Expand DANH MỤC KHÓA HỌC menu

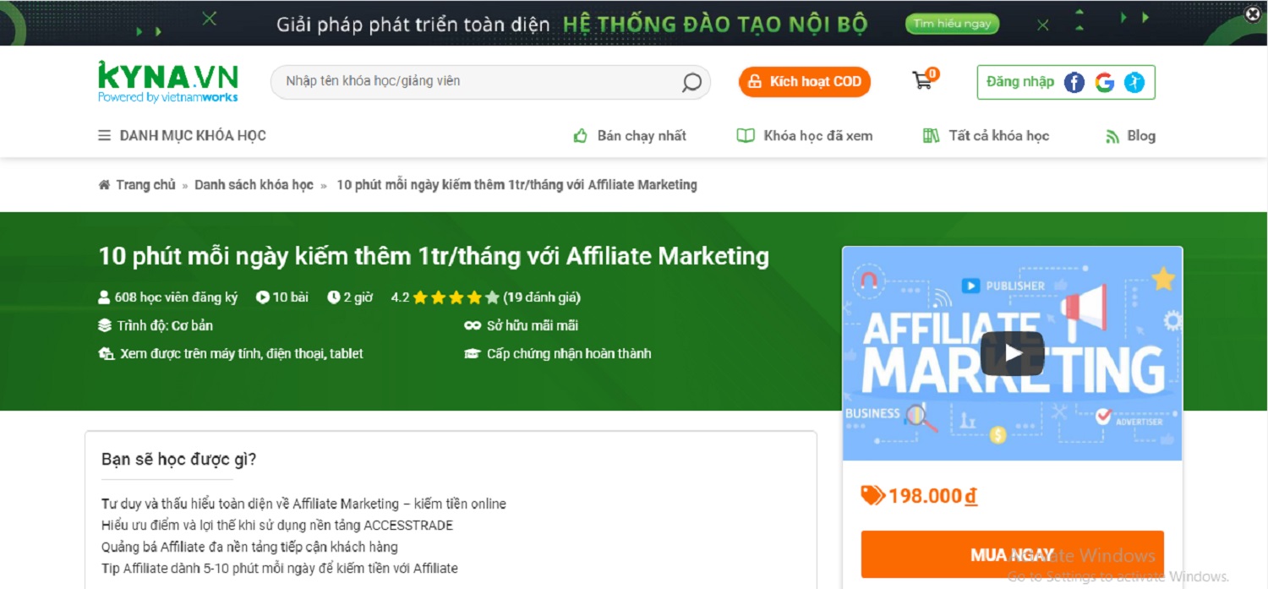[x=183, y=136]
